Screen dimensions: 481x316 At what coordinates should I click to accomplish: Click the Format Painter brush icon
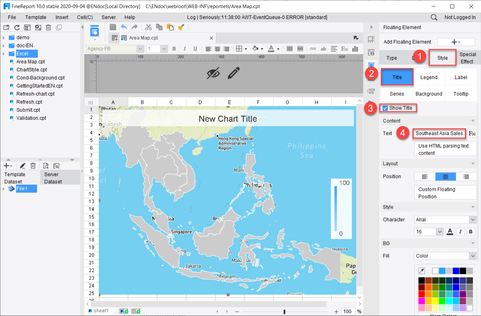(x=181, y=27)
